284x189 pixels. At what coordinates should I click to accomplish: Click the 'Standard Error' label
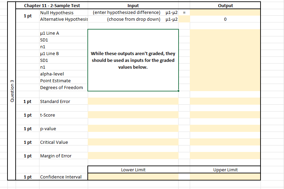click(x=55, y=101)
